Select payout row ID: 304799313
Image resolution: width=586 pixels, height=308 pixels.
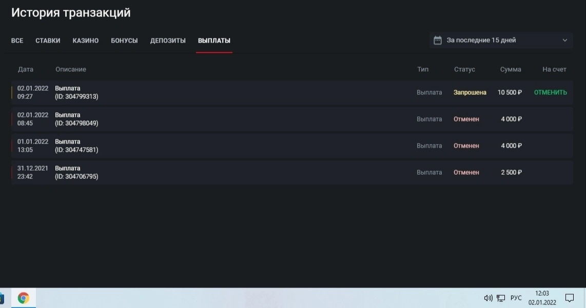click(x=292, y=93)
